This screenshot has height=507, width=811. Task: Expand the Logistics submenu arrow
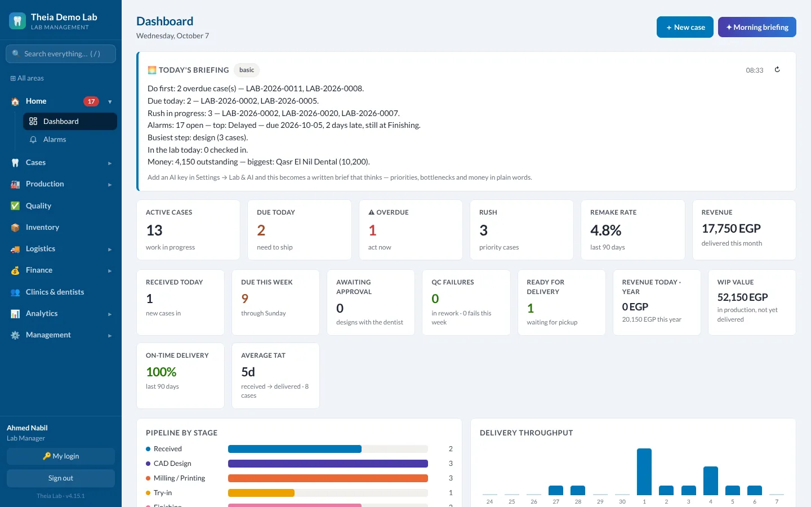(x=110, y=250)
